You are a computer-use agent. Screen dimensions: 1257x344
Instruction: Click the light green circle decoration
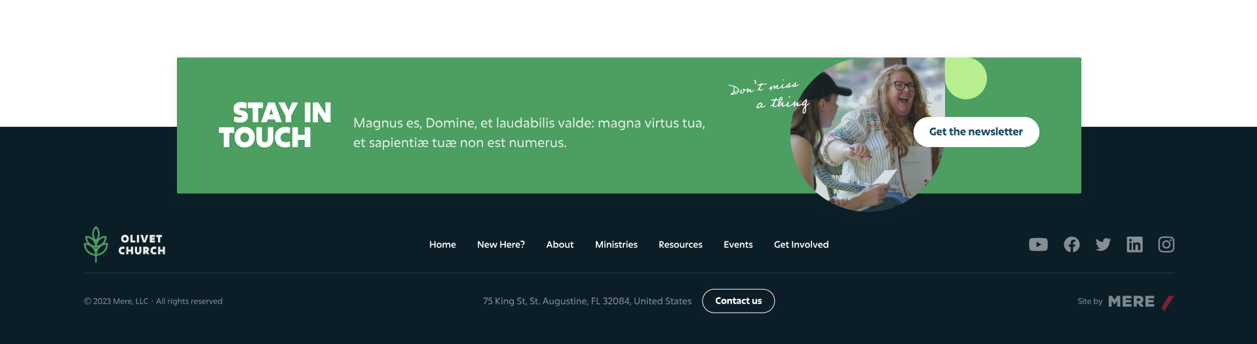coord(966,78)
